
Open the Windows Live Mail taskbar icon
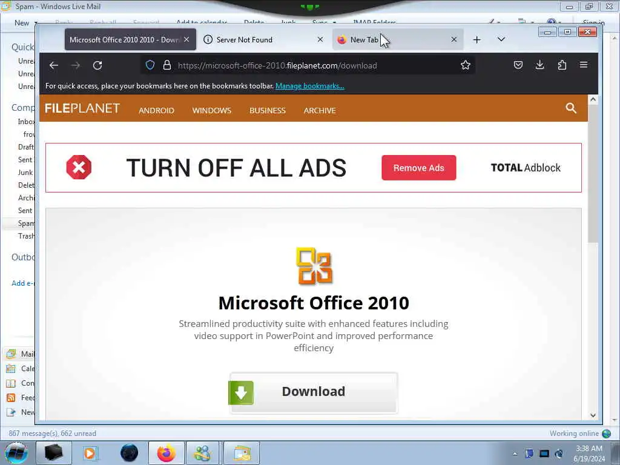point(242,453)
